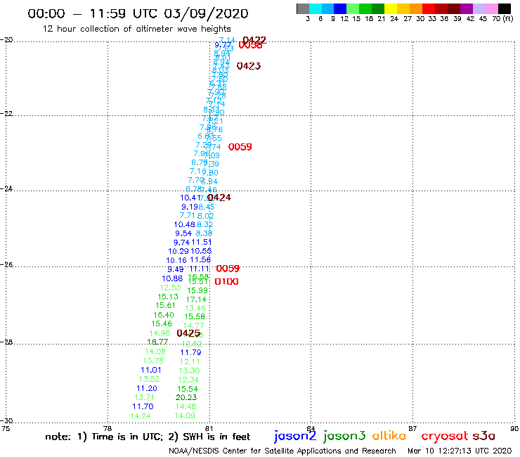
Task: Click the 11.20 wave height value
Action: (147, 388)
